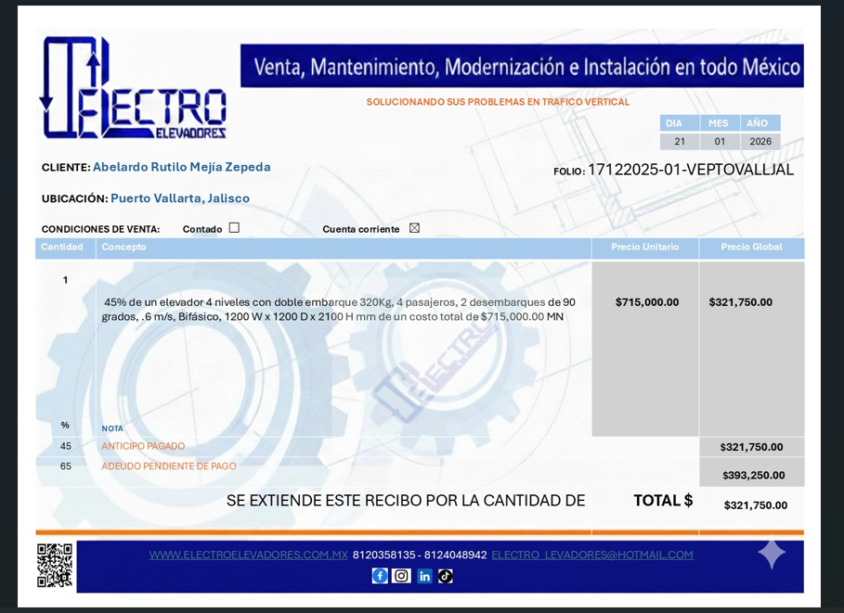Select the AÑO value 2026
Viewport: 844px width, 613px height.
(x=760, y=142)
